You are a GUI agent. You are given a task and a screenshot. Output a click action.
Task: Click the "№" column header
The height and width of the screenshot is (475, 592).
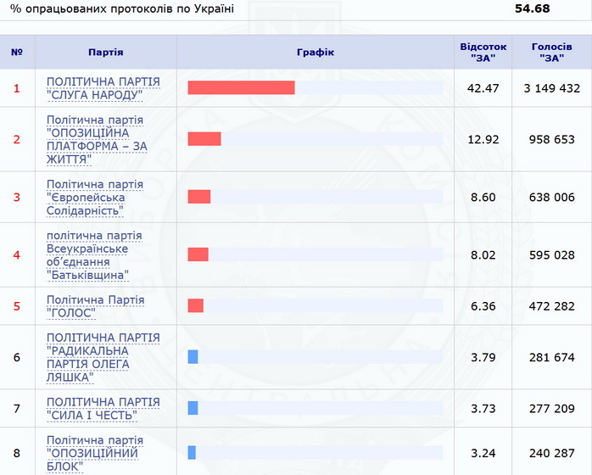17,53
